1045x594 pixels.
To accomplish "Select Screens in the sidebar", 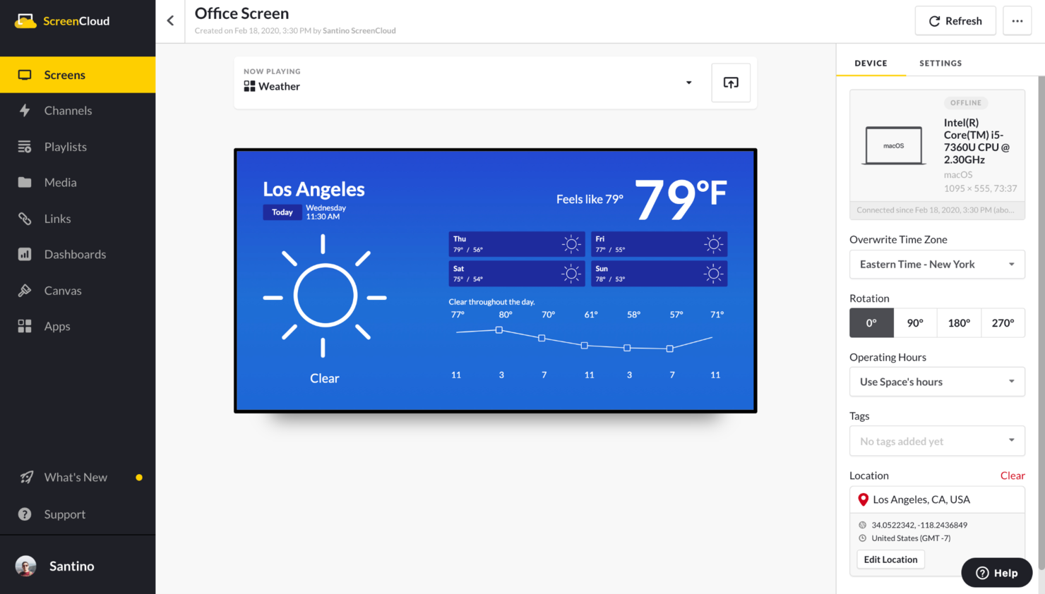I will pyautogui.click(x=78, y=75).
